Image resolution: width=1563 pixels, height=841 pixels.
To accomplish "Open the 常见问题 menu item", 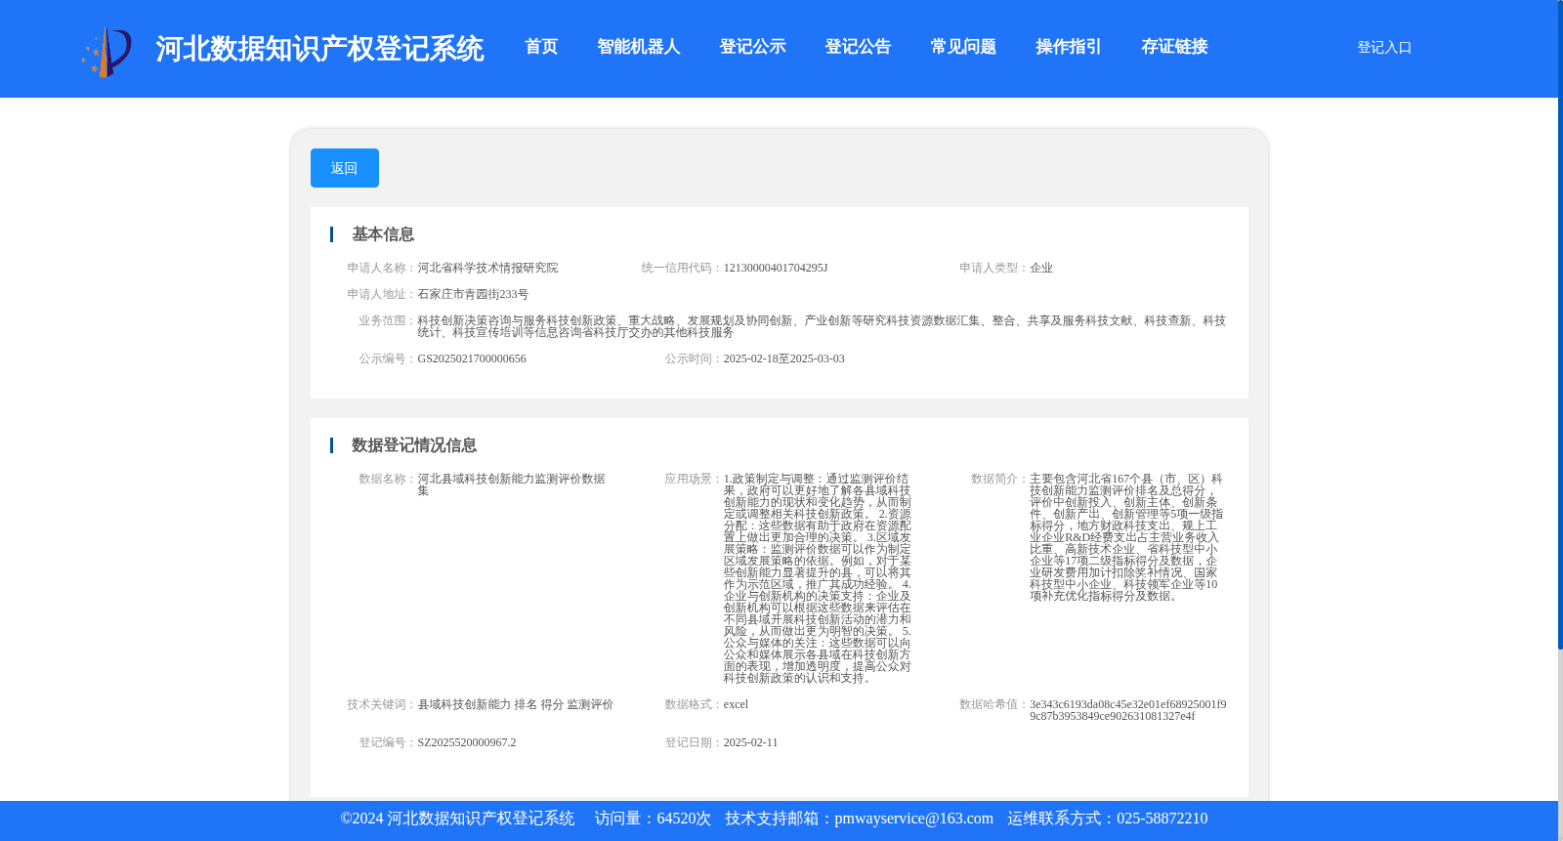I will click(x=963, y=47).
